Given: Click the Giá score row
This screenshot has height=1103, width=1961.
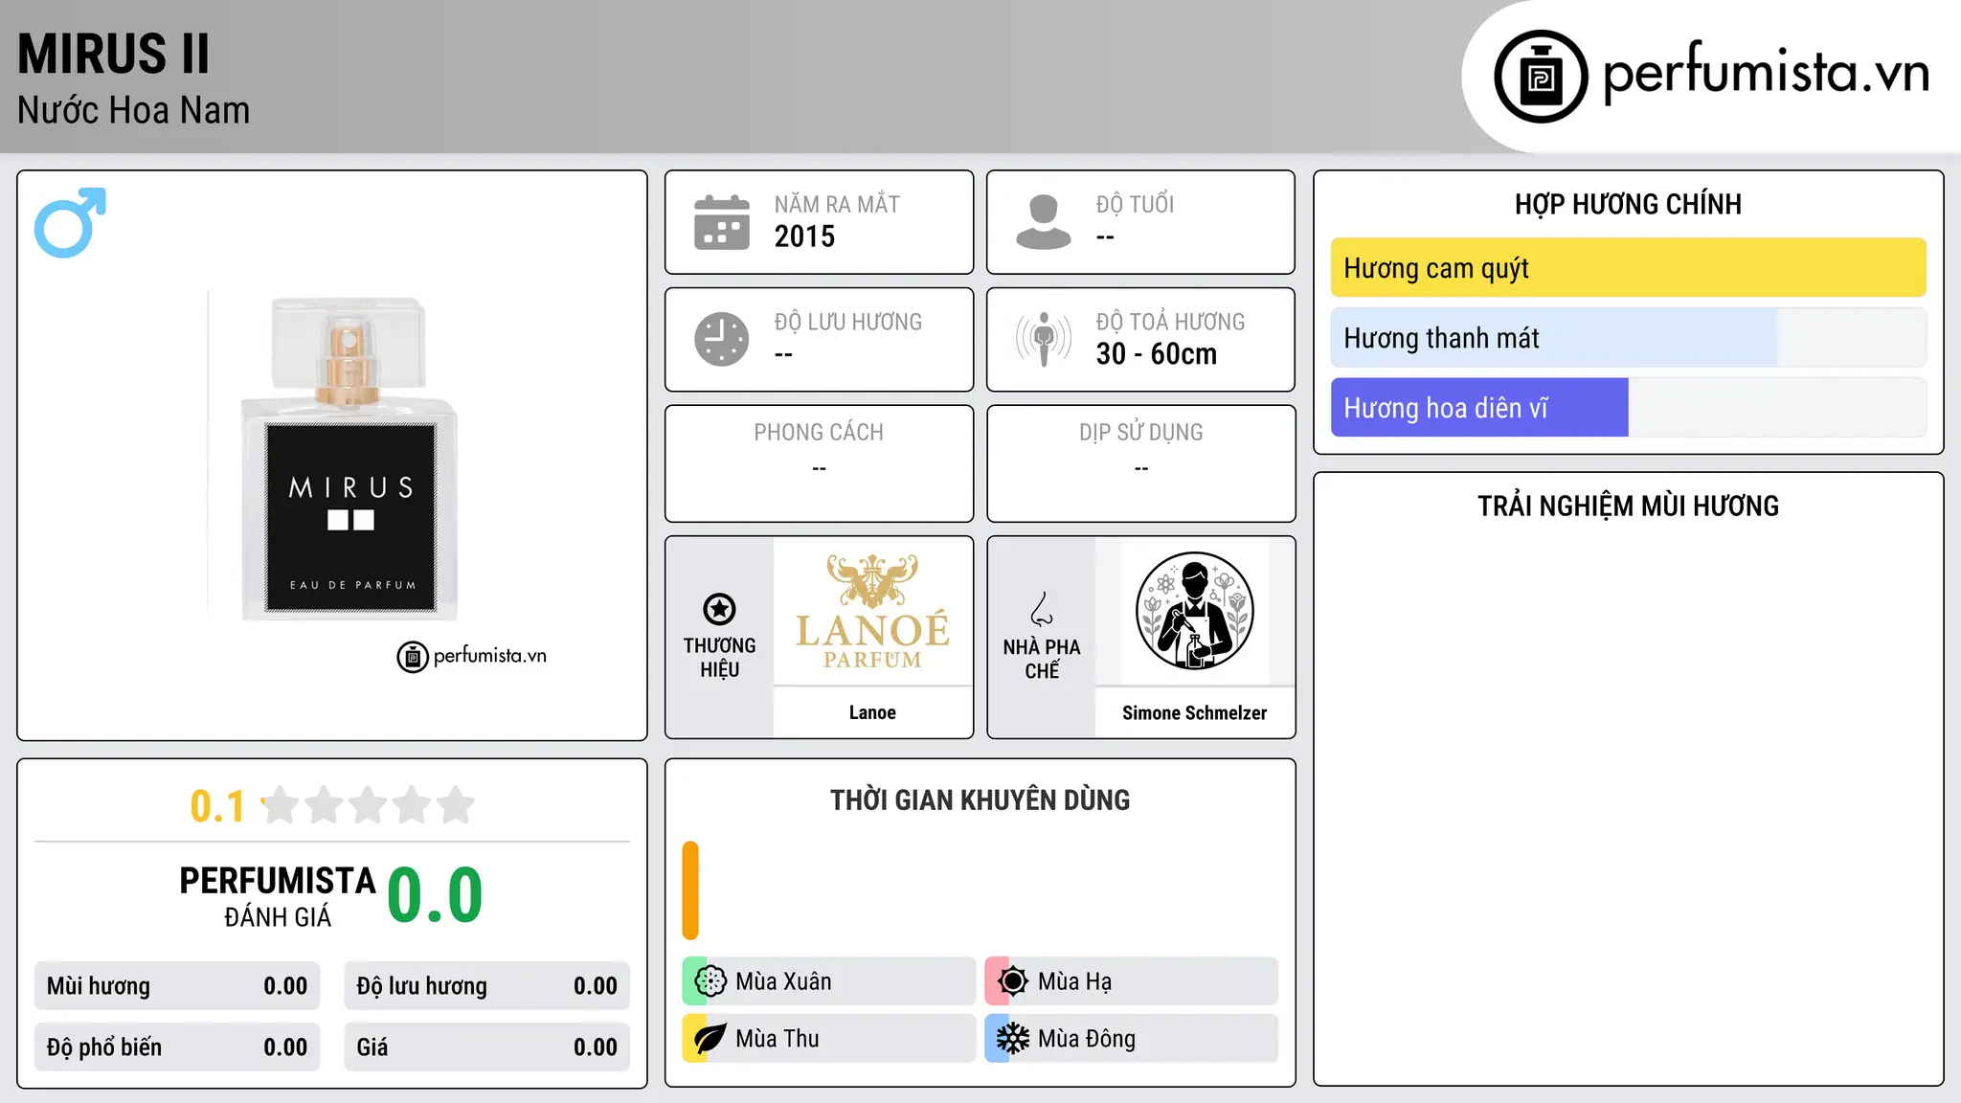Looking at the screenshot, I should pos(486,1047).
